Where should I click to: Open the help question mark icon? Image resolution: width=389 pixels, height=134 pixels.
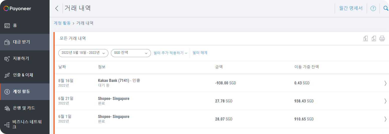click(x=373, y=9)
